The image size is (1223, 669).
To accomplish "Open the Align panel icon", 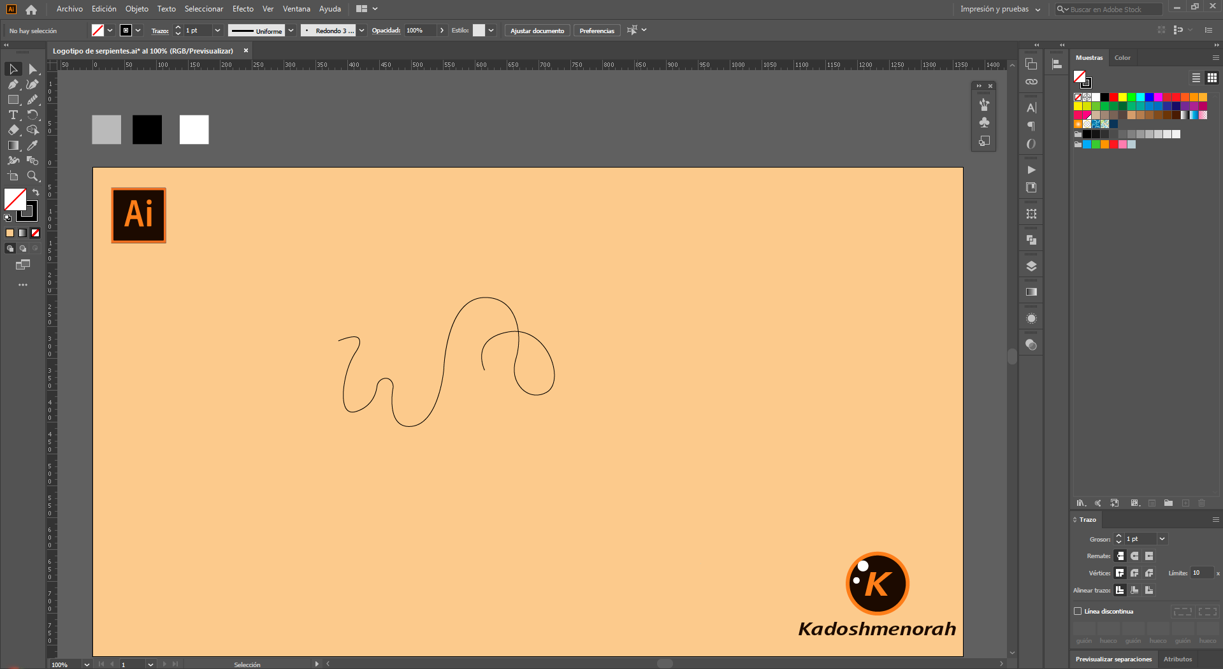I will coord(1057,64).
